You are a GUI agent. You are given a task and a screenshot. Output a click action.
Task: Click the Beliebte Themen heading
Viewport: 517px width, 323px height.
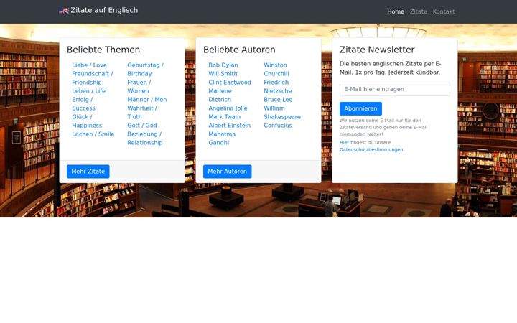click(x=103, y=50)
